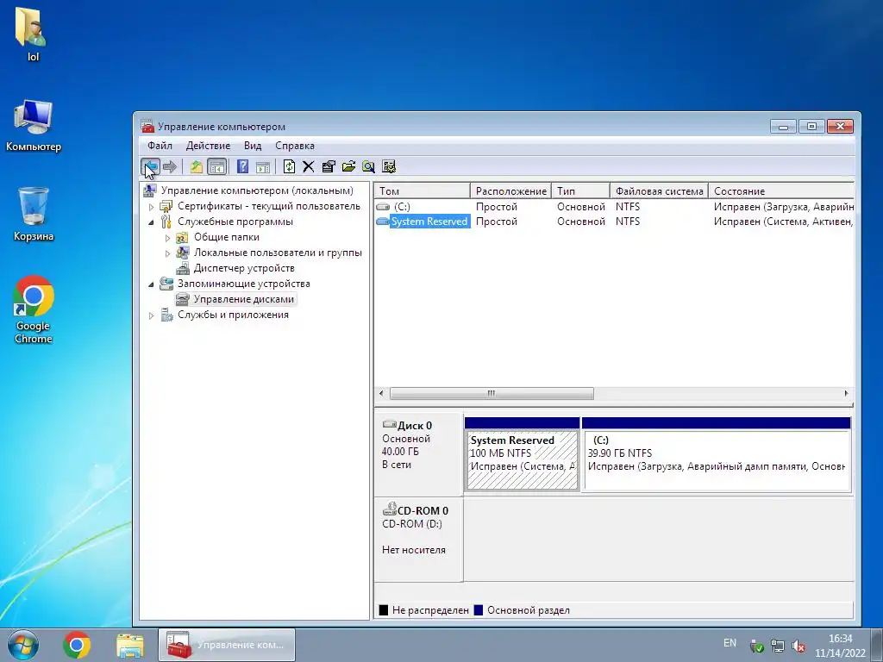Sort by the Тип column header
This screenshot has width=883, height=662.
tap(580, 190)
